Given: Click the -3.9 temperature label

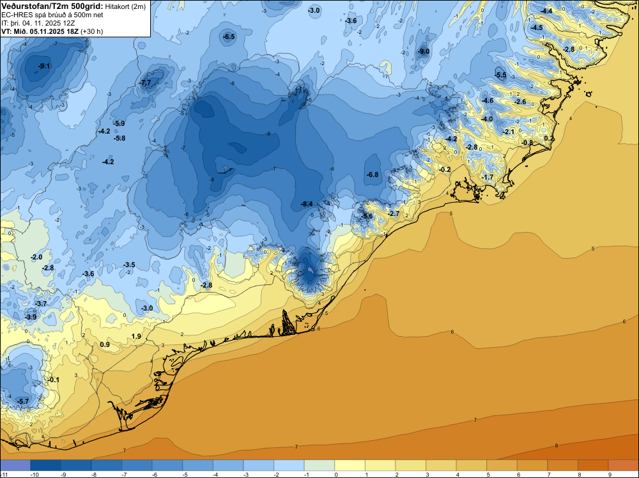Looking at the screenshot, I should 31,317.
